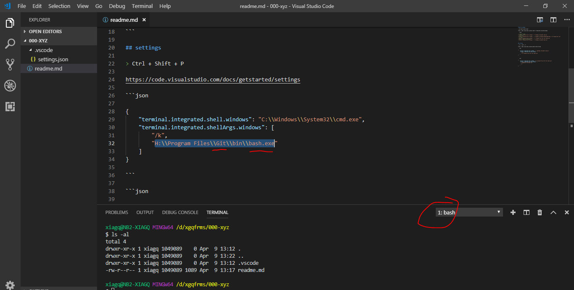
Task: Open the Debug view icon
Action: click(10, 86)
